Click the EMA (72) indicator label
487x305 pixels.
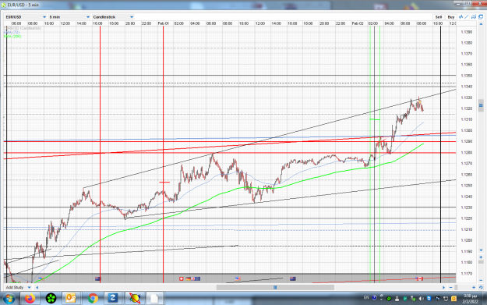click(x=12, y=32)
